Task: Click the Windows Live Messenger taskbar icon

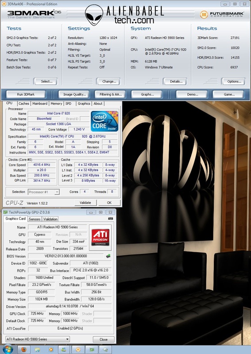Action: pos(64,350)
